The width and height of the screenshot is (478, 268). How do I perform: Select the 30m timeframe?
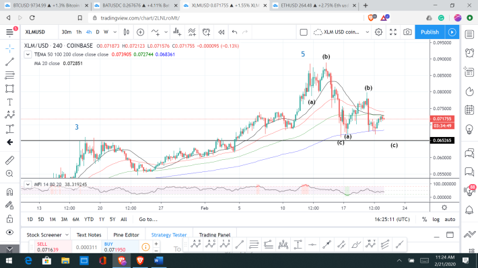coord(66,32)
